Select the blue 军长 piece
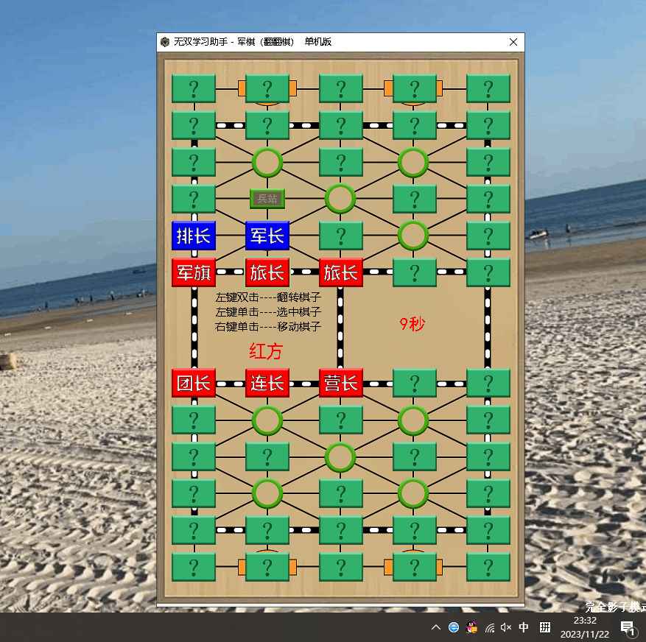 coord(267,236)
